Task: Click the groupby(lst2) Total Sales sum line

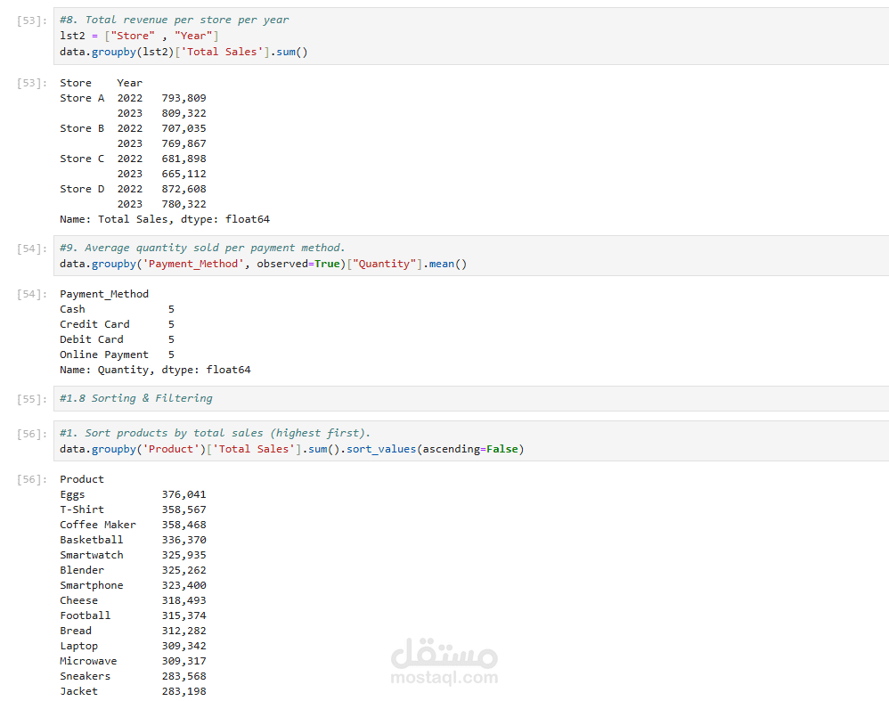Action: click(184, 52)
